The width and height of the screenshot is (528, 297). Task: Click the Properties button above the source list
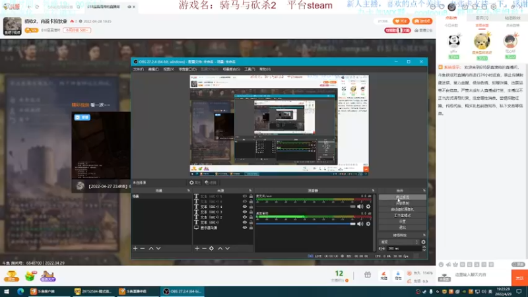(195, 183)
